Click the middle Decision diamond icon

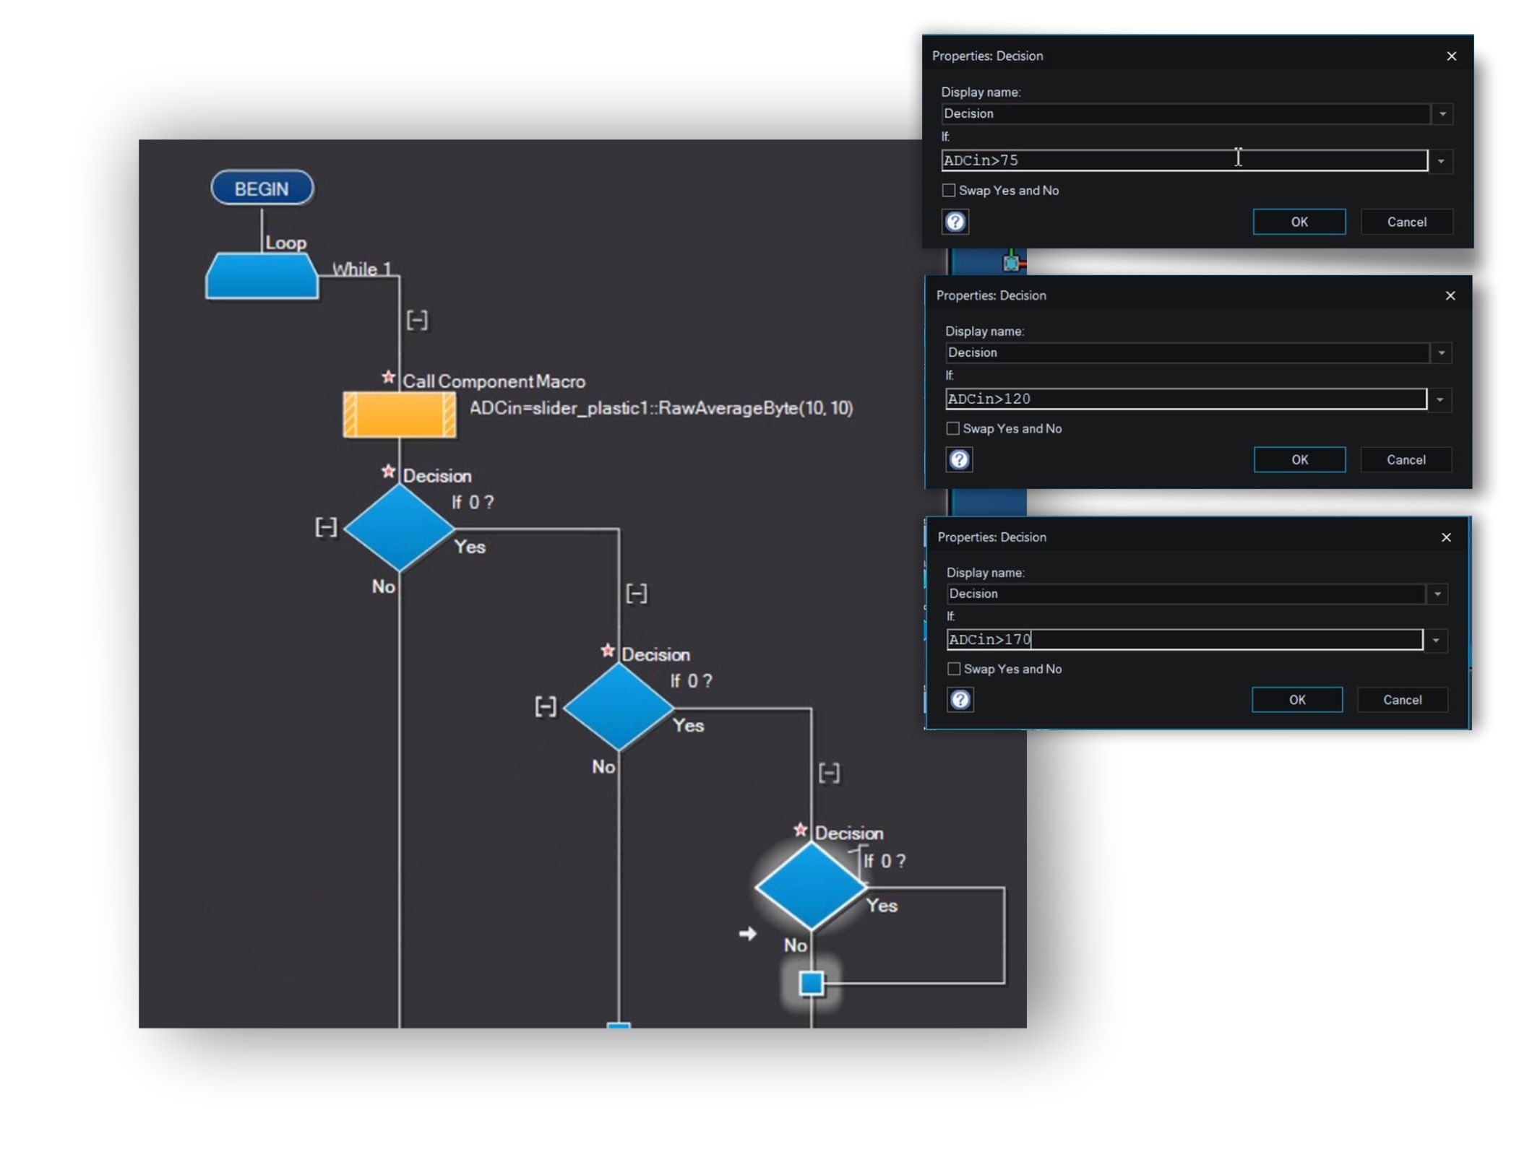coord(618,706)
